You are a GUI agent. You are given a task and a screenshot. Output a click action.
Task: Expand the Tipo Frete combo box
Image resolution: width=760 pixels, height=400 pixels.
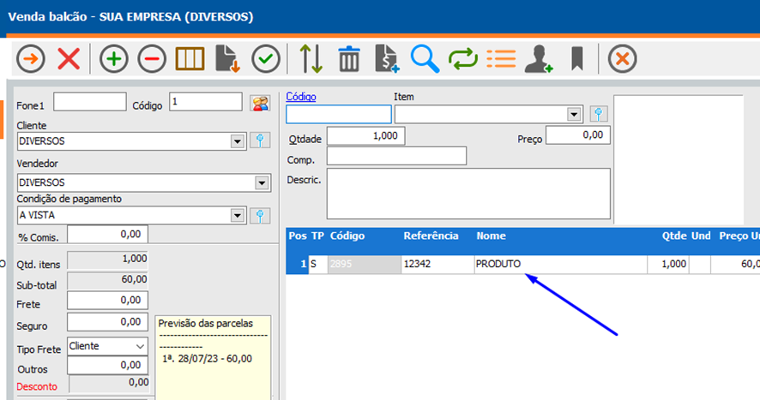tap(140, 346)
